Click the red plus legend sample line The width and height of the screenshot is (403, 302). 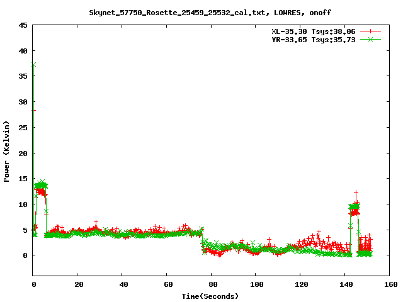point(370,31)
